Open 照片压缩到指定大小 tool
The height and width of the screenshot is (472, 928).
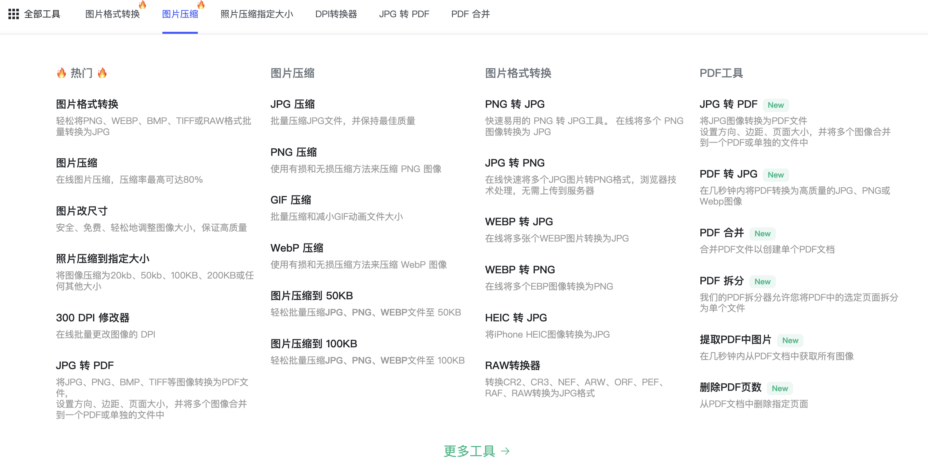(x=103, y=259)
